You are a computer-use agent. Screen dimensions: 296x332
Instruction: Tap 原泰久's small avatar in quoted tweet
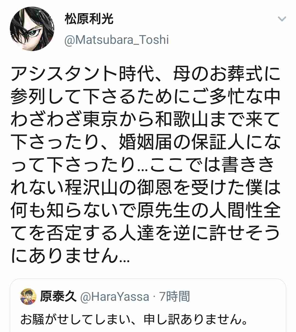tap(28, 296)
